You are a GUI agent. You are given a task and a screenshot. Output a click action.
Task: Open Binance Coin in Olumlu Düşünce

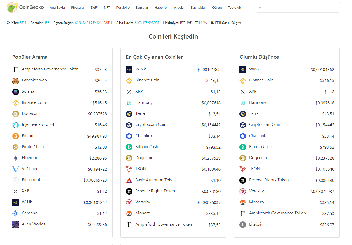[x=261, y=80]
